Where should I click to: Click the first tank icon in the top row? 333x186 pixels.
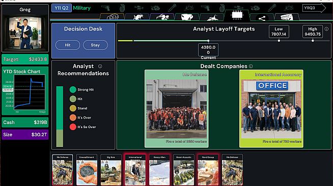pos(155,8)
